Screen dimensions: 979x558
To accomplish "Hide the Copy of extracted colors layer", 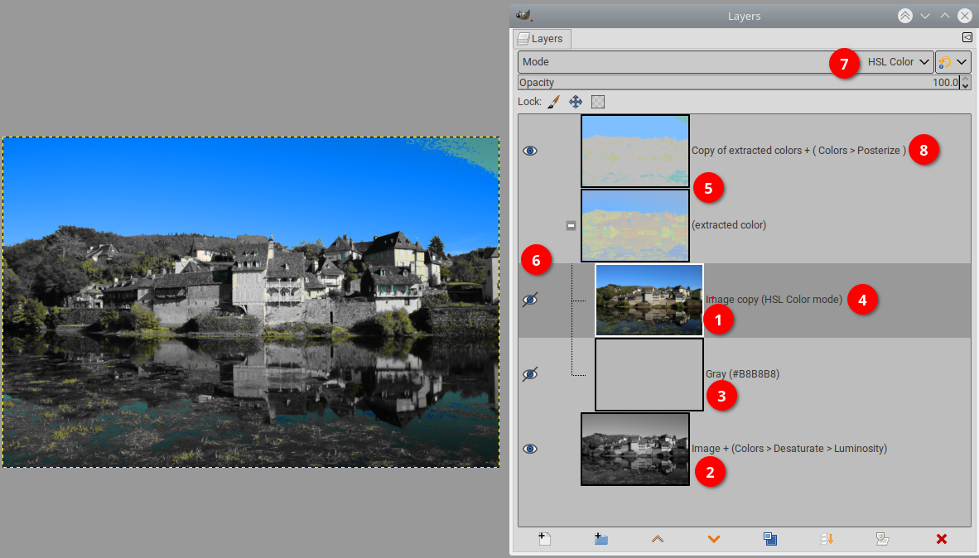I will coord(530,151).
